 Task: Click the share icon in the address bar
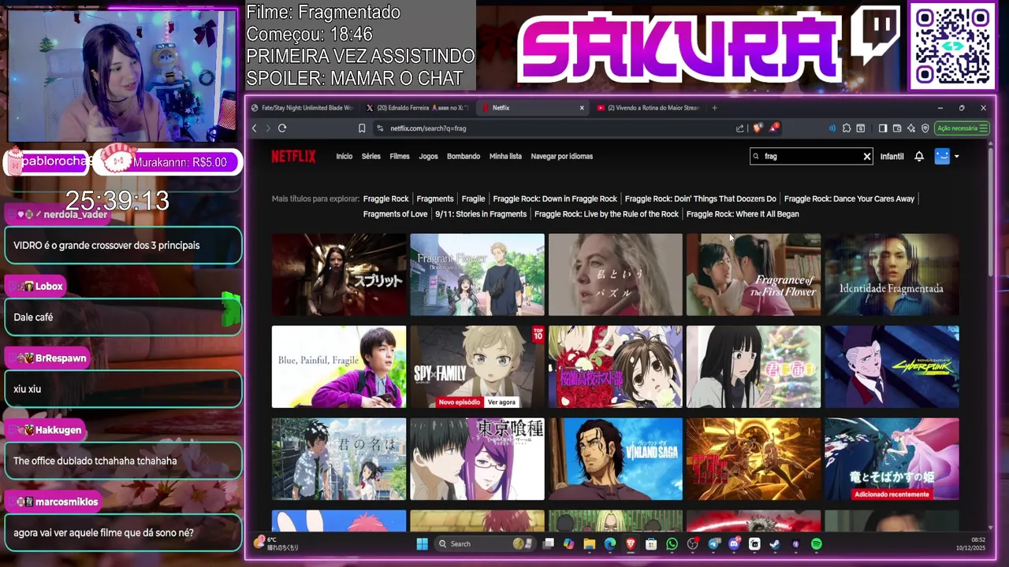740,128
